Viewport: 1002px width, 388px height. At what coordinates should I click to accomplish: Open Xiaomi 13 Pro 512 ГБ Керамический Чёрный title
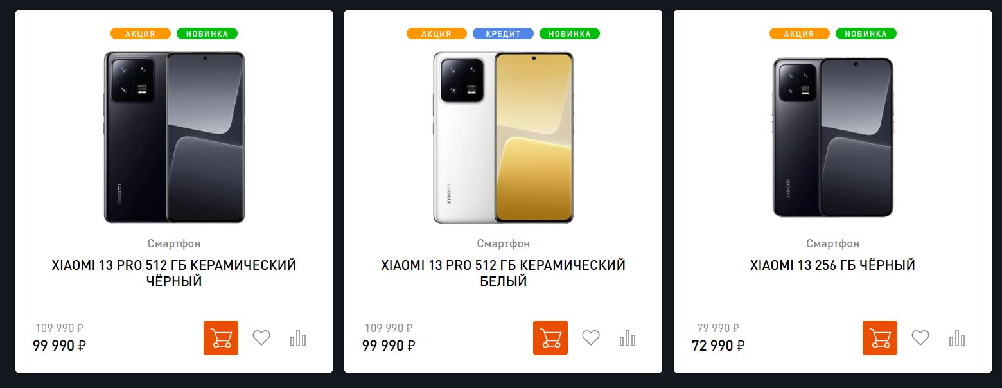(x=174, y=273)
